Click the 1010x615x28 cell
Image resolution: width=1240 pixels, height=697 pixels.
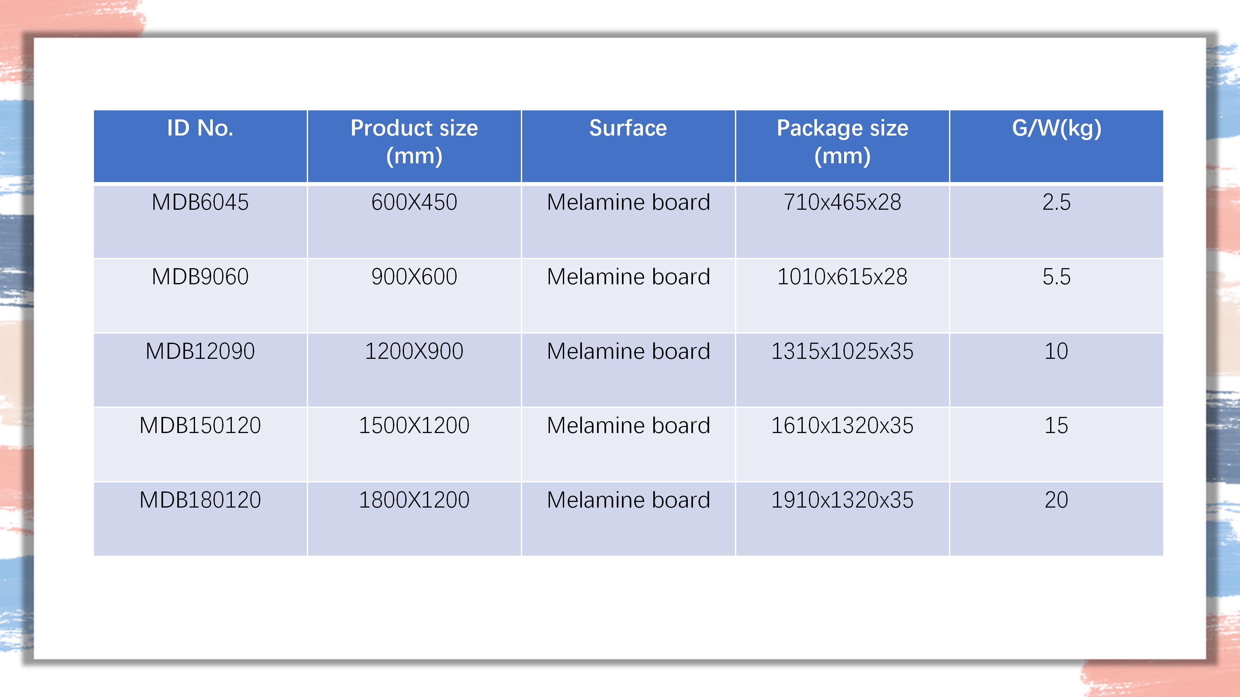[842, 296]
